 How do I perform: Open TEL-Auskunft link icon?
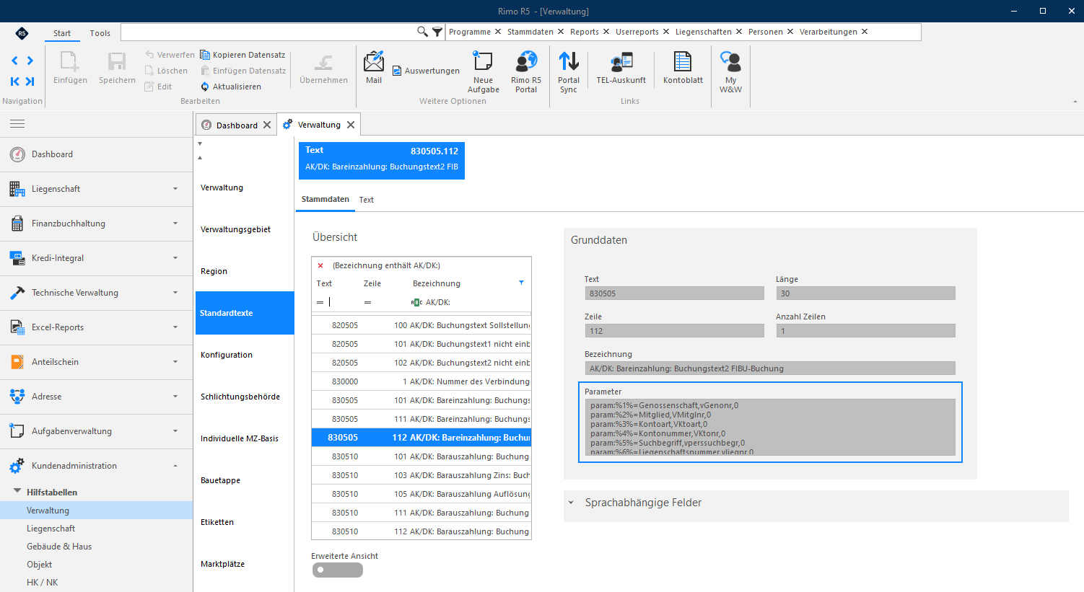pyautogui.click(x=621, y=63)
